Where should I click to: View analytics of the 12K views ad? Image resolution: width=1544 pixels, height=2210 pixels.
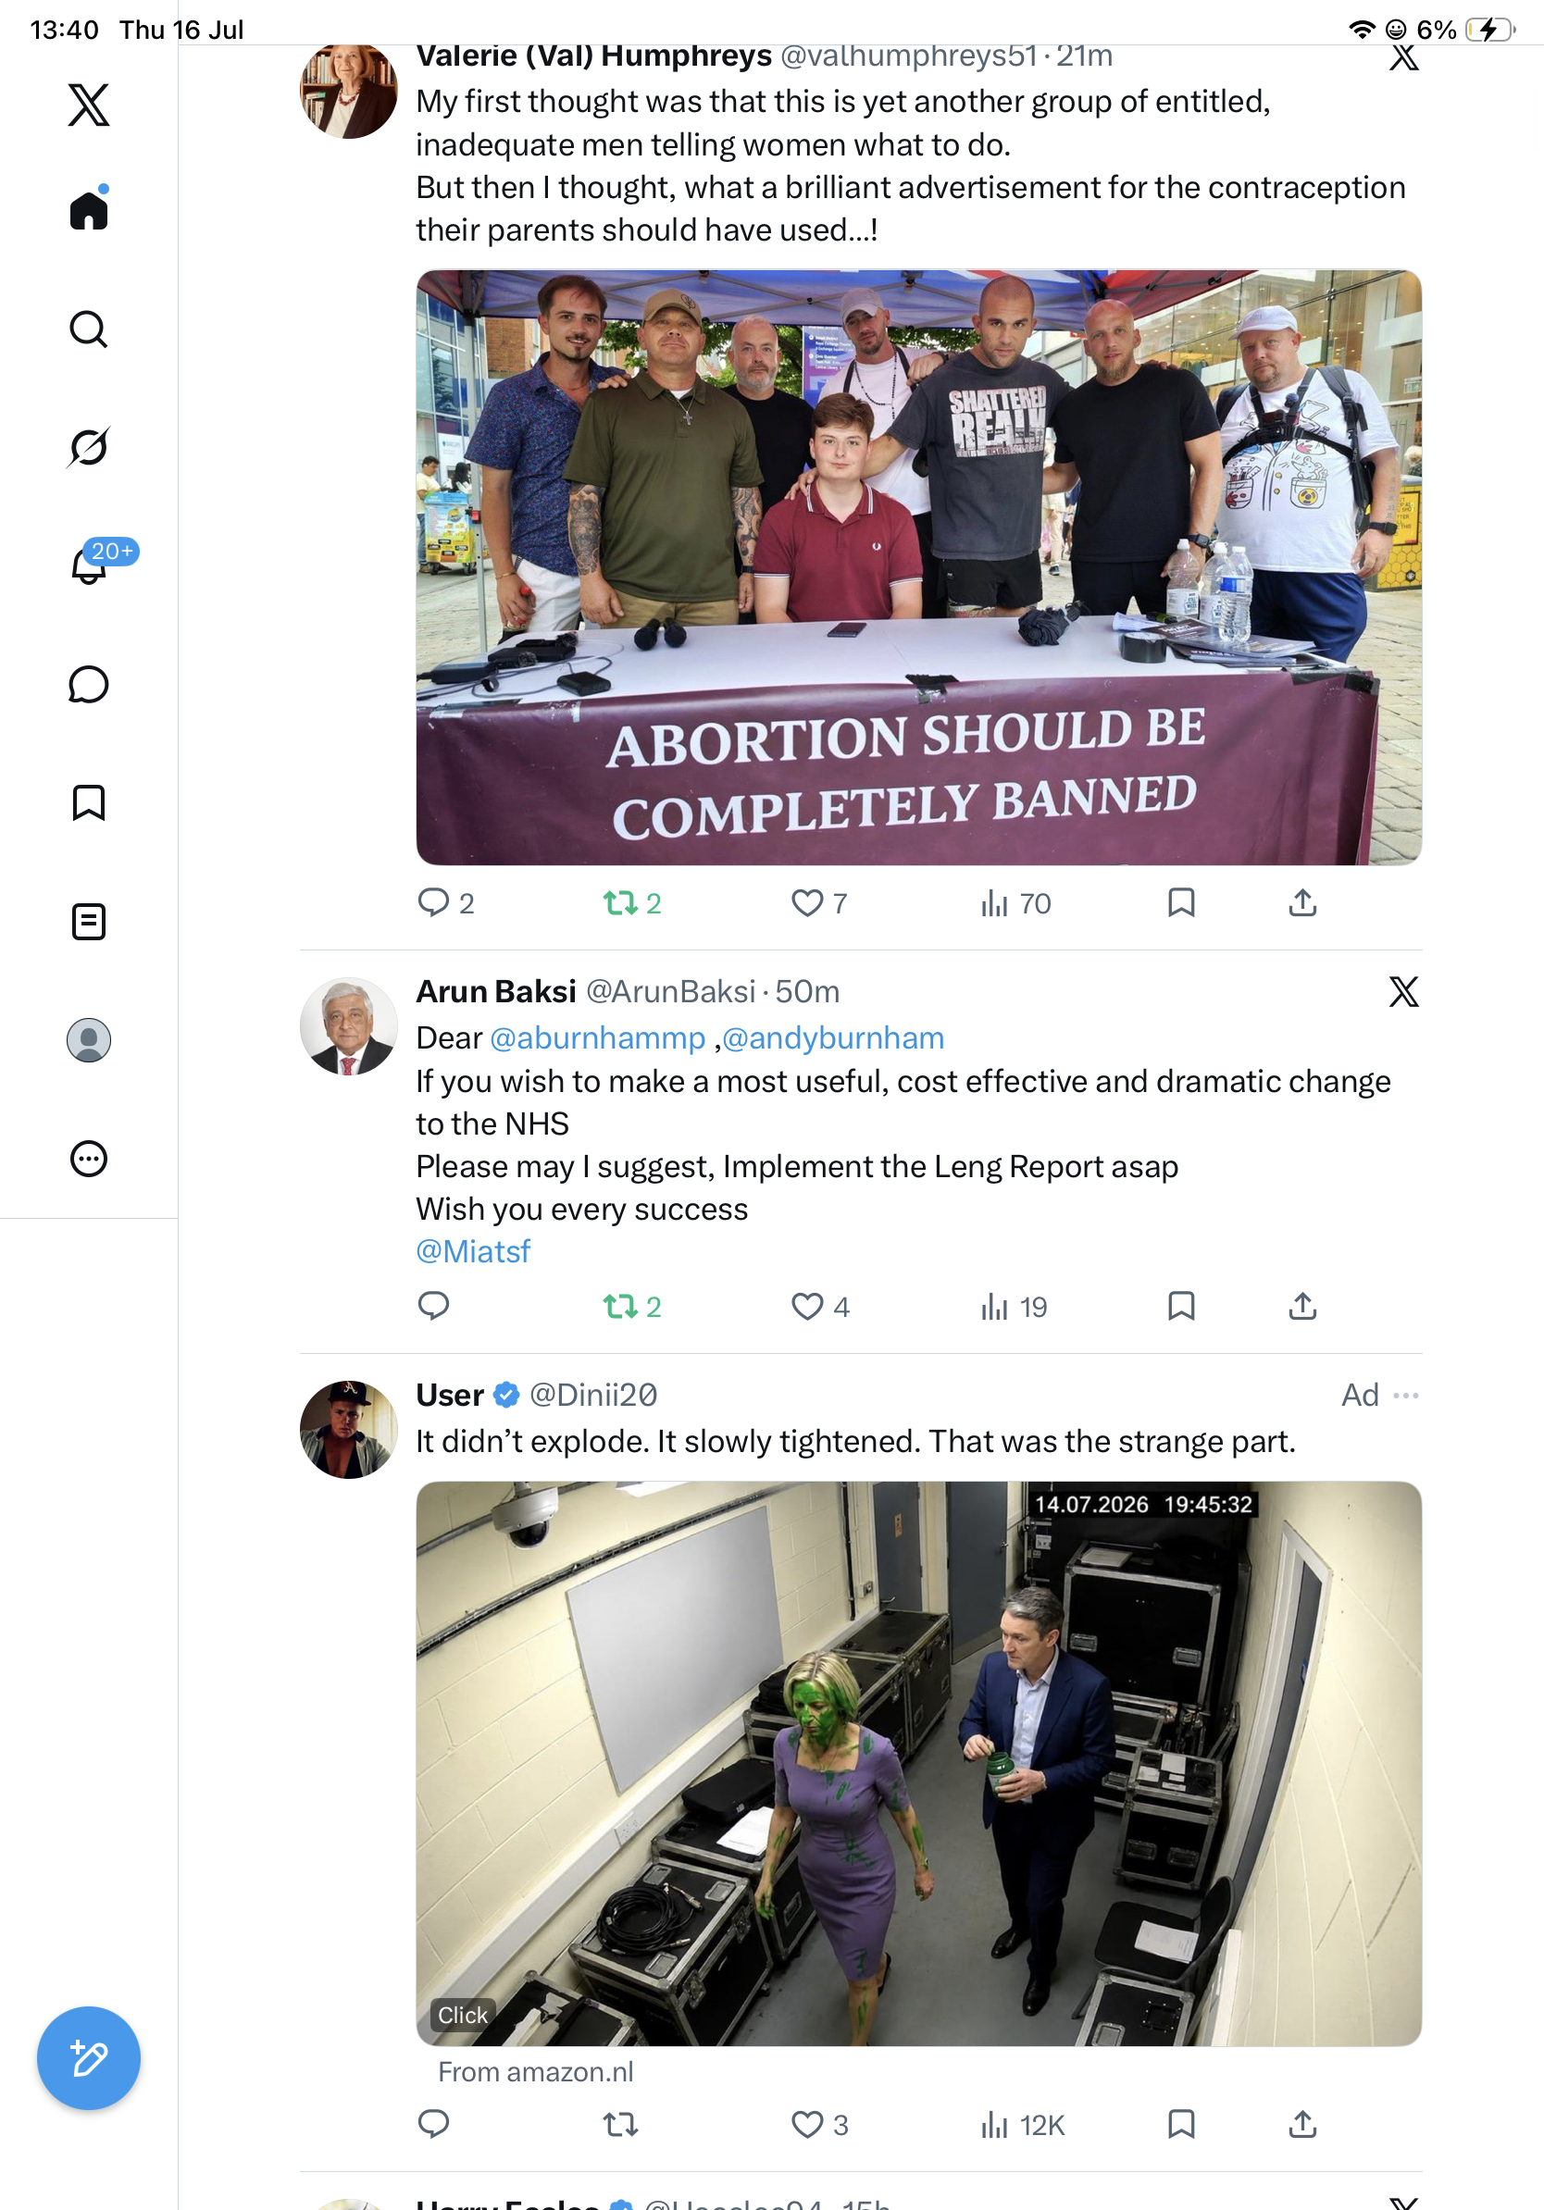pyautogui.click(x=1021, y=2124)
